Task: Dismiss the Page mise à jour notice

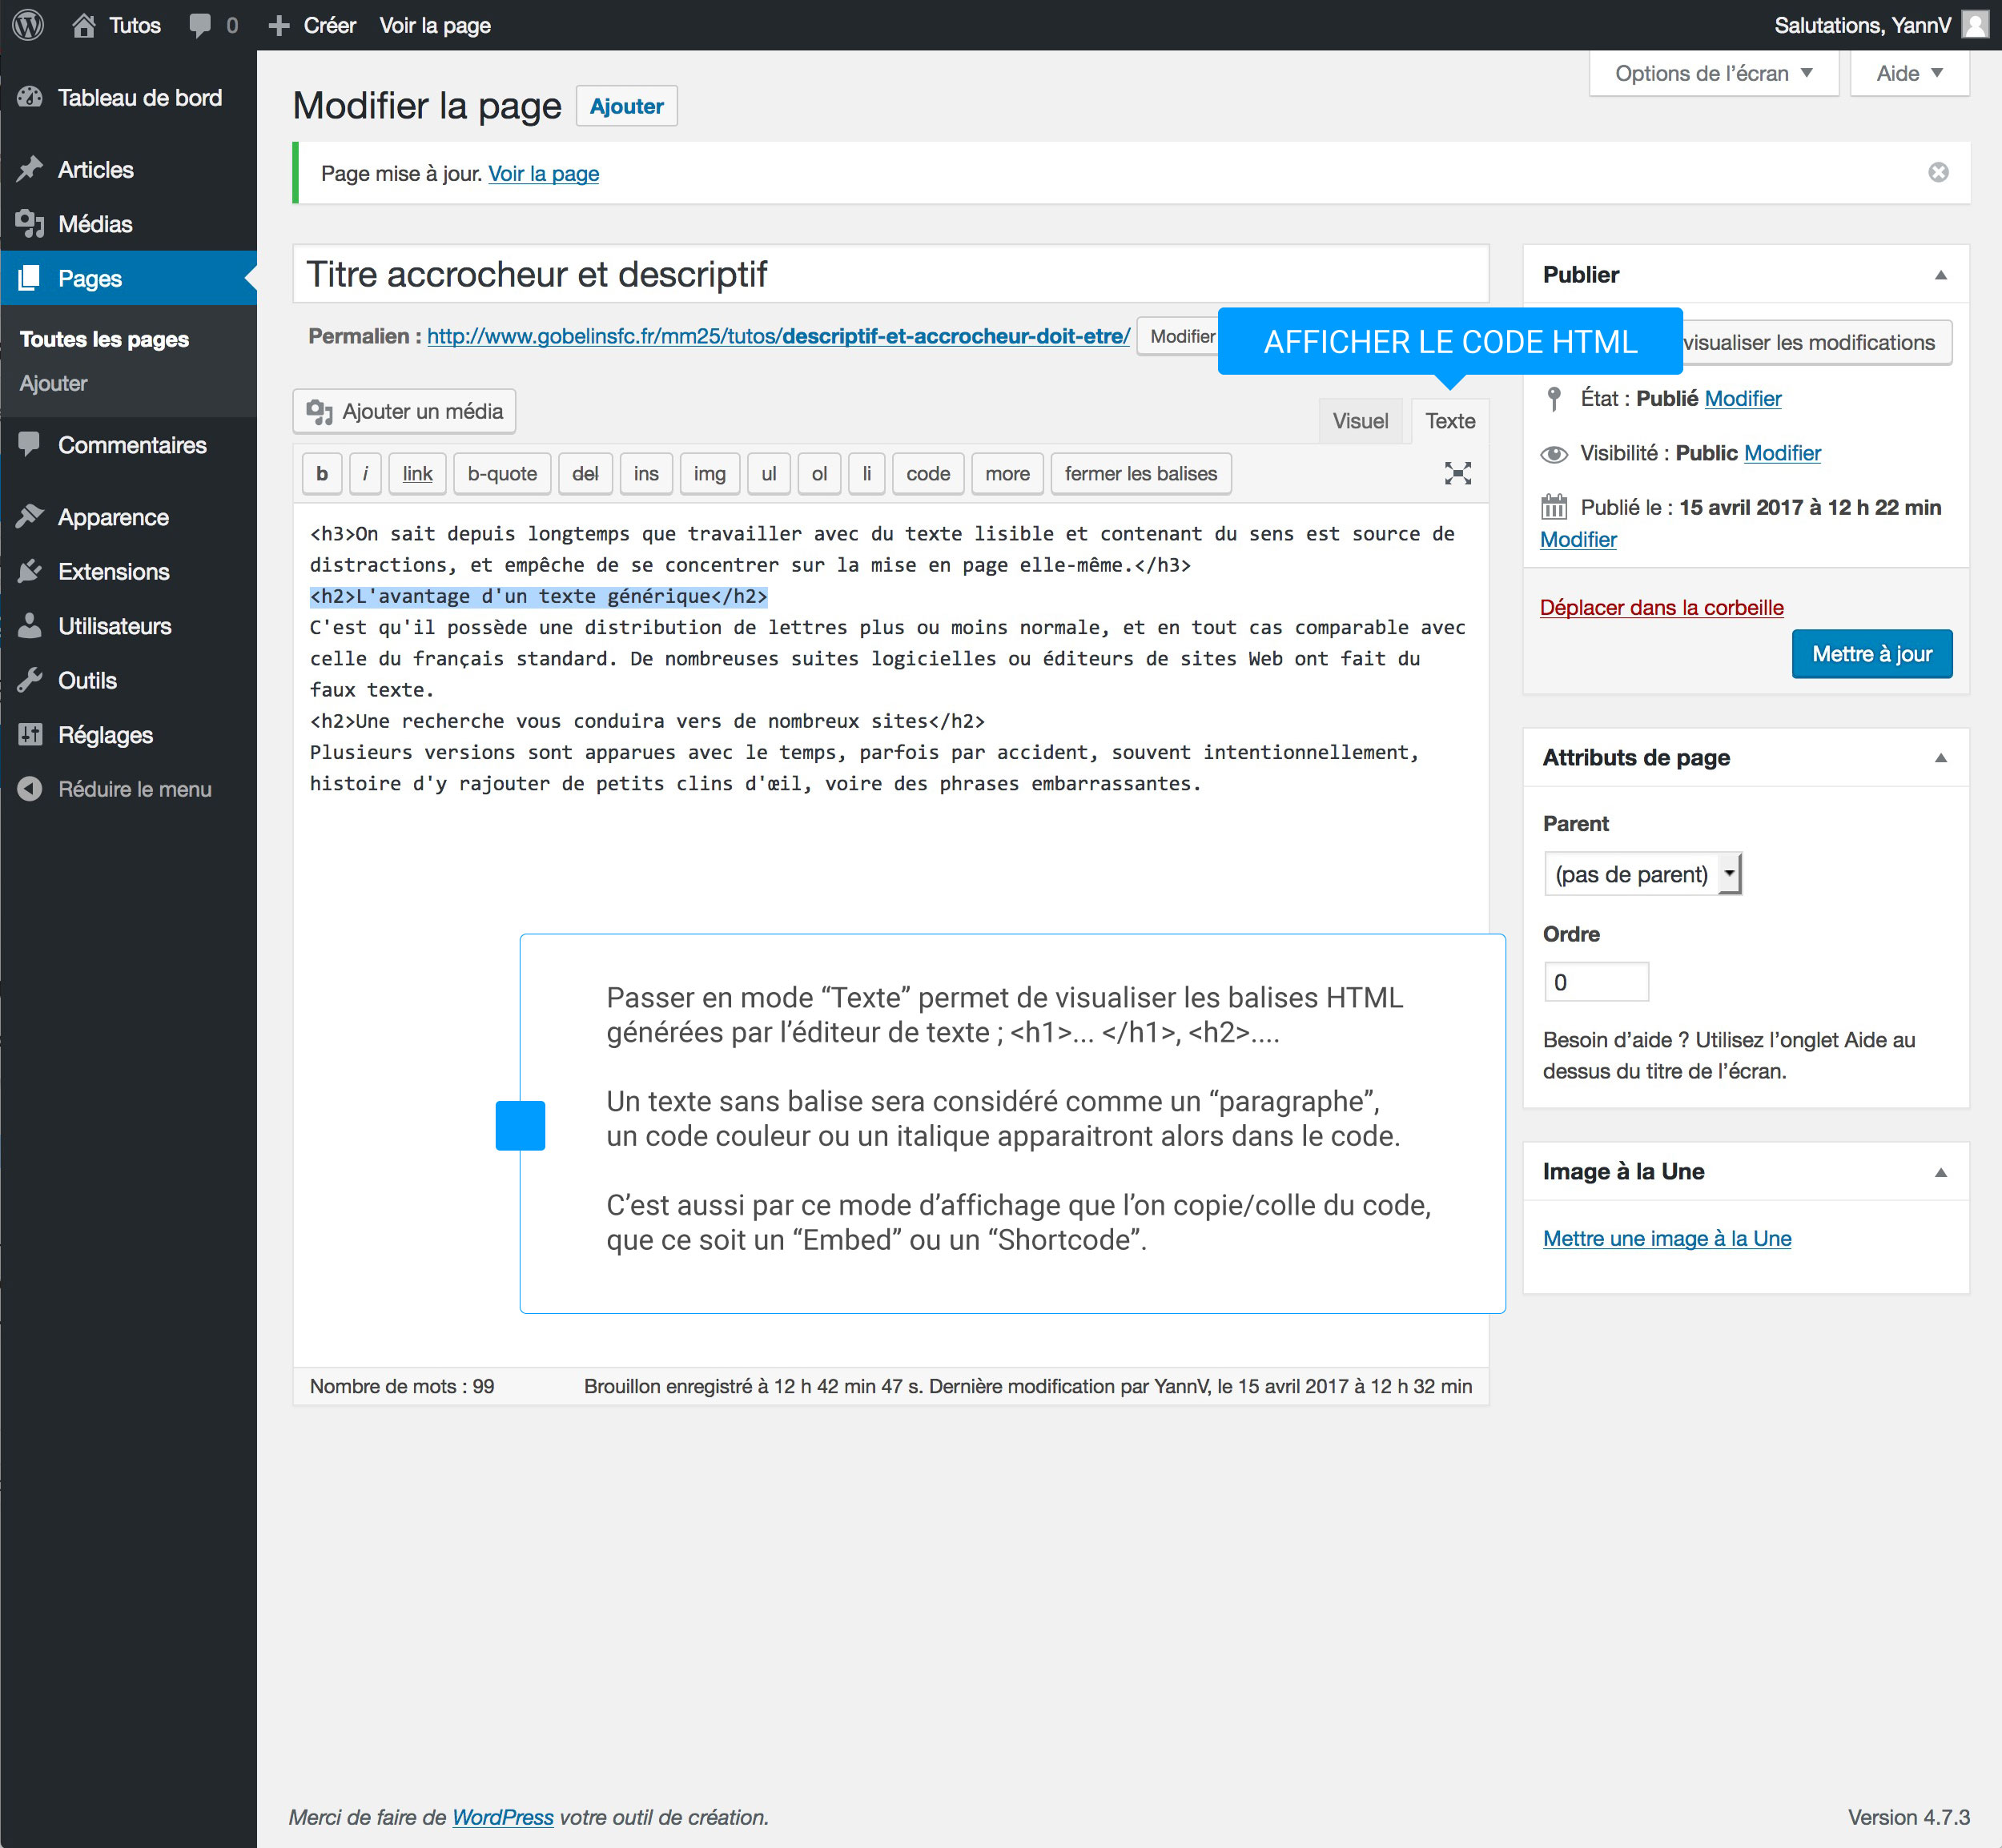Action: coord(1938,173)
